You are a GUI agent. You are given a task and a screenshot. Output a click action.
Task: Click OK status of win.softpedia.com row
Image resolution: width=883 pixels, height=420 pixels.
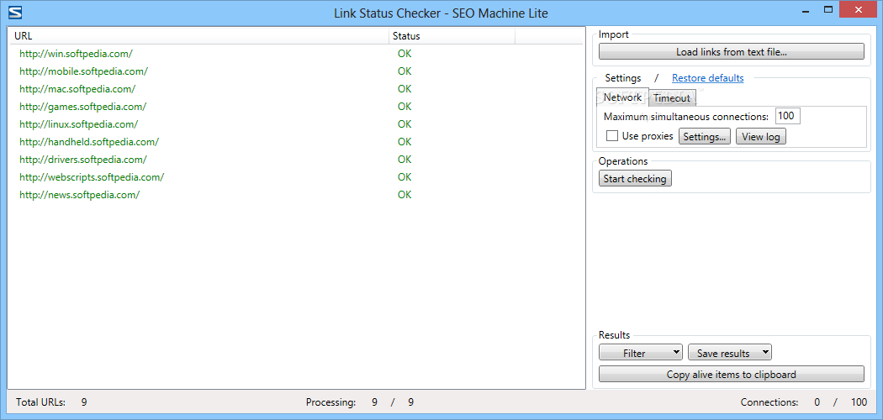[x=404, y=54]
